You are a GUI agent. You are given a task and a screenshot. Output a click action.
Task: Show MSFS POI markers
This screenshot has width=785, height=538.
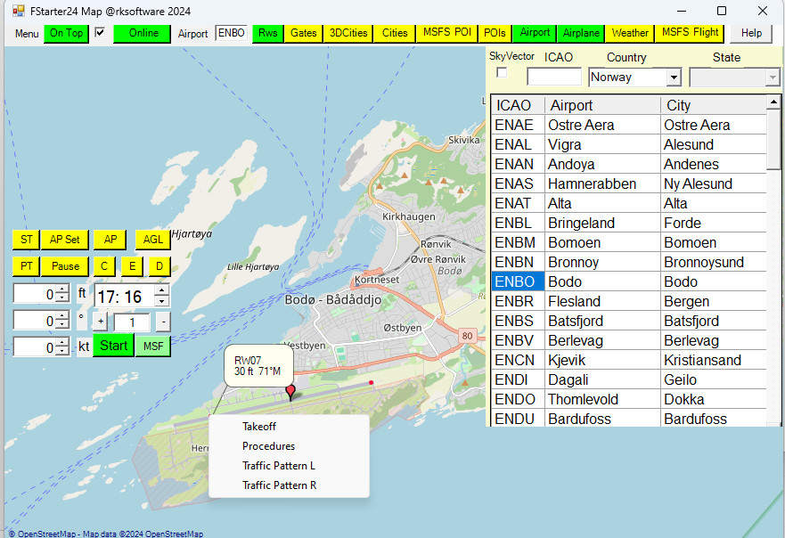(446, 33)
